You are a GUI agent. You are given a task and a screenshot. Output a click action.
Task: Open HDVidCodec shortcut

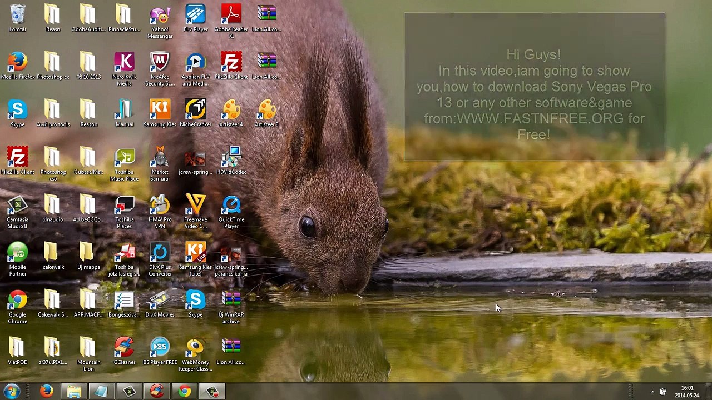click(231, 161)
